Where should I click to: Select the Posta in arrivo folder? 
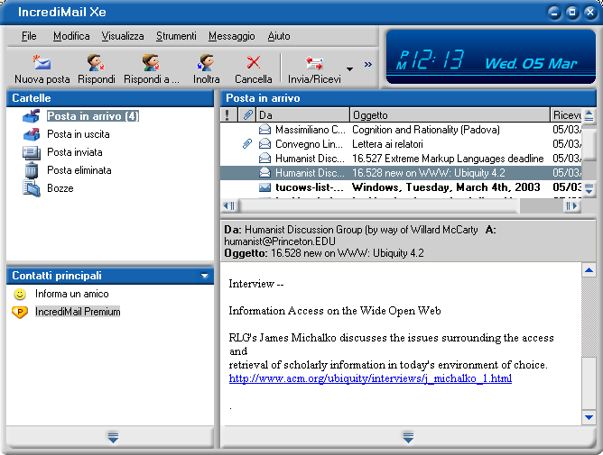93,116
